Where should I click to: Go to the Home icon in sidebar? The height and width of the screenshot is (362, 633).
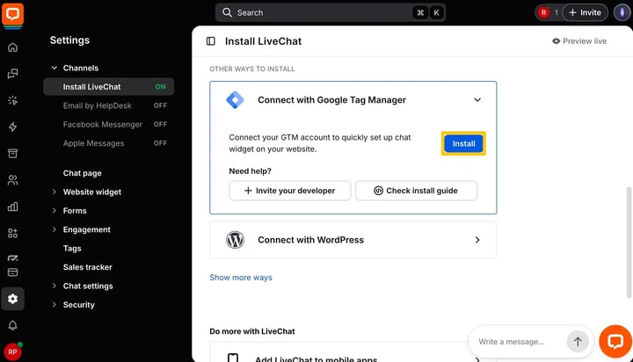12,47
